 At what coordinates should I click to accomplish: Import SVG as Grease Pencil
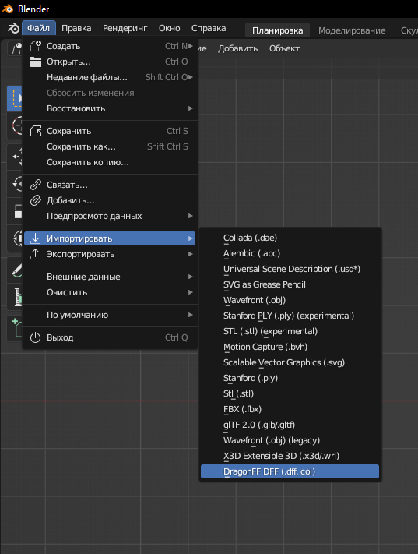pyautogui.click(x=290, y=284)
